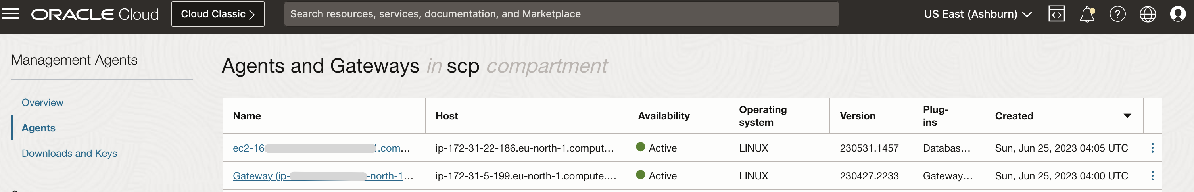Open the Cloud Shell developer tools icon
This screenshot has height=192, width=1194.
tap(1056, 14)
